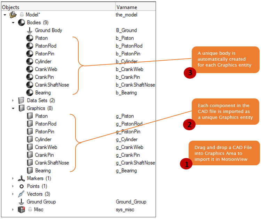Click the Points circle icon

[x=21, y=186]
